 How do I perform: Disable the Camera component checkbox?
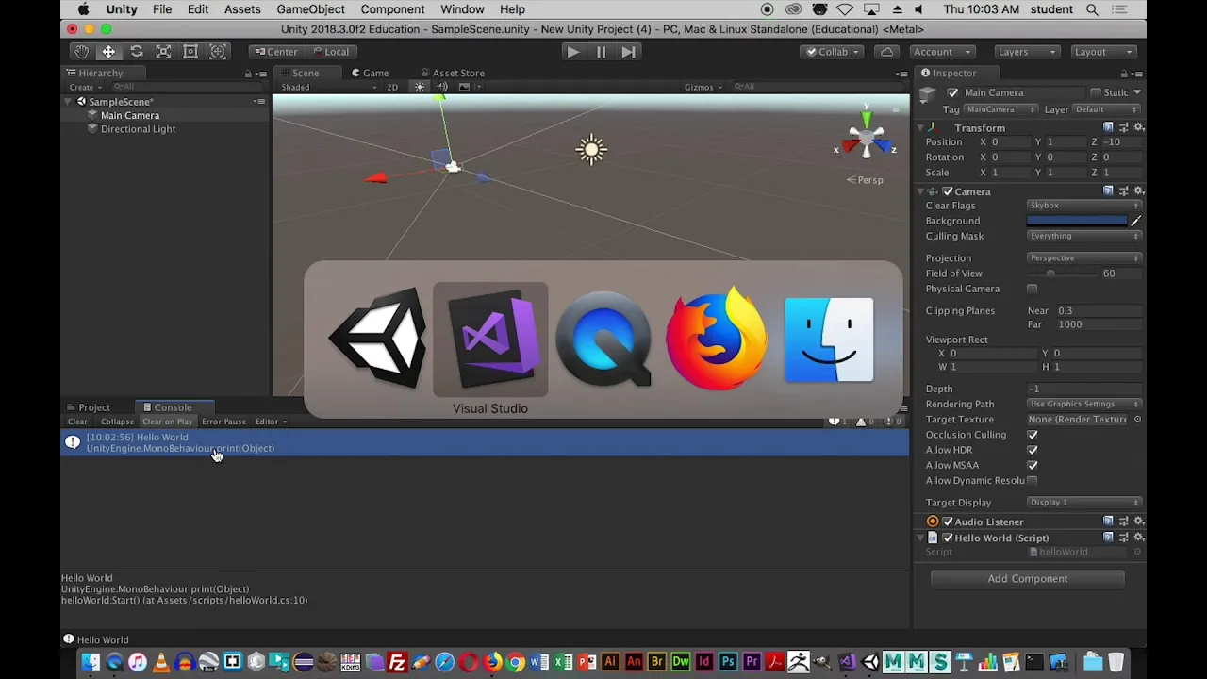point(948,191)
